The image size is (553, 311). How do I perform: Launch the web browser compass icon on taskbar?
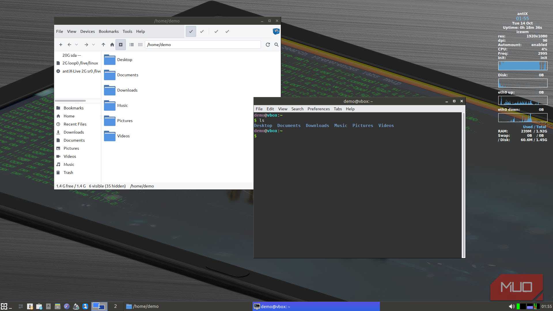(67, 306)
